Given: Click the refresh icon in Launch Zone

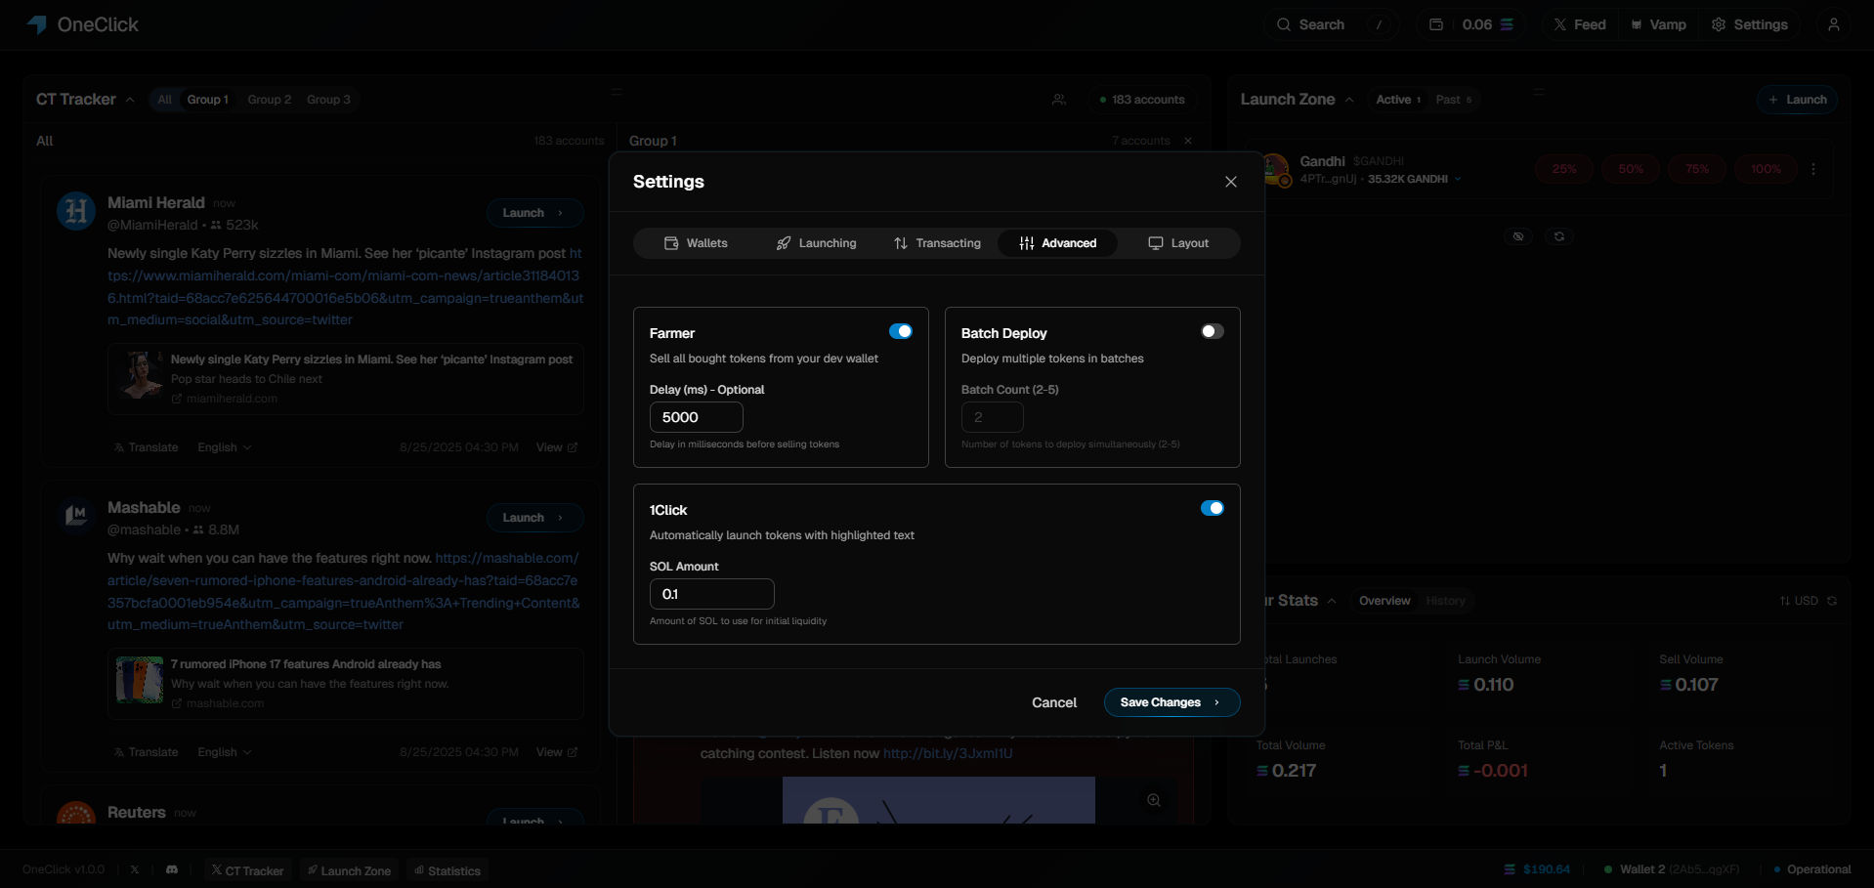Looking at the screenshot, I should [1559, 236].
